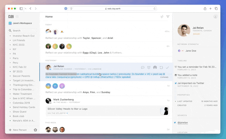
Task: Click the Search field in the sidebar
Action: (x=23, y=30)
